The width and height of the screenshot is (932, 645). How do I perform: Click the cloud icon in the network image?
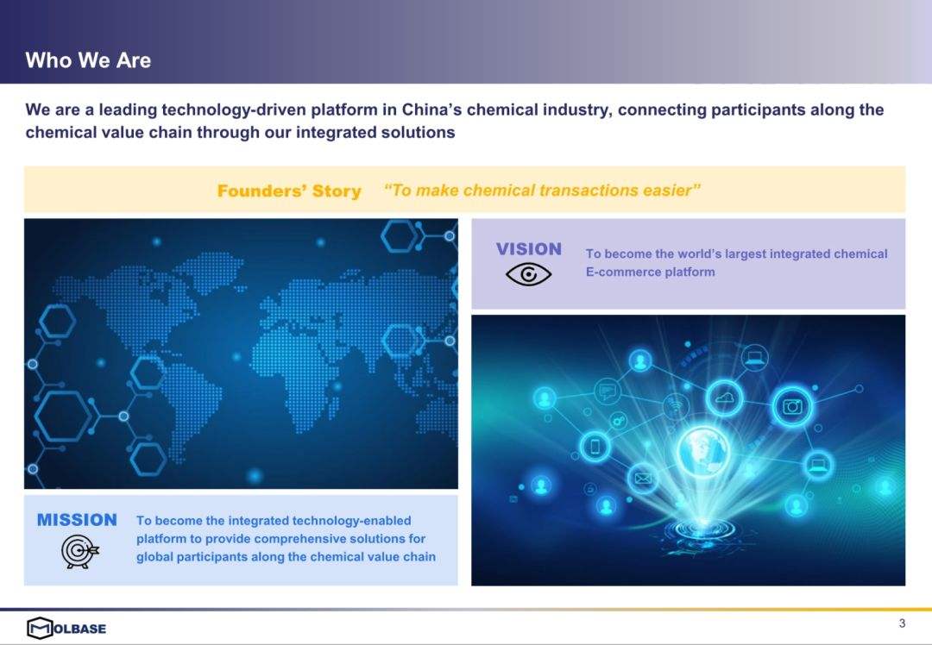point(724,398)
